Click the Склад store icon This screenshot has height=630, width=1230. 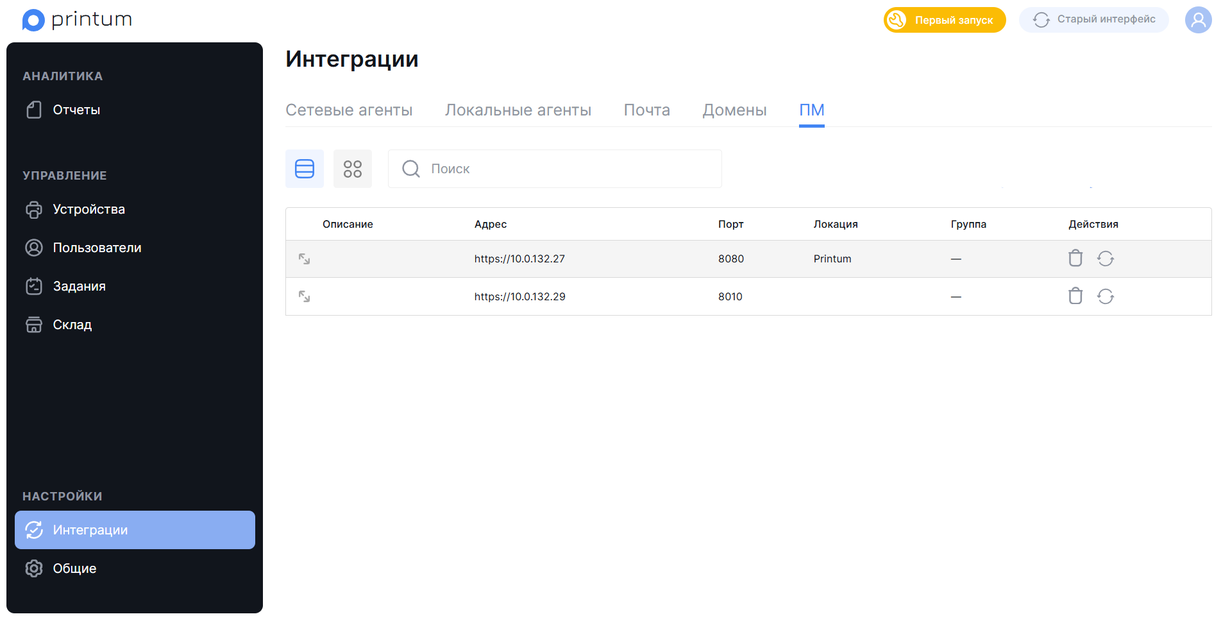34,325
